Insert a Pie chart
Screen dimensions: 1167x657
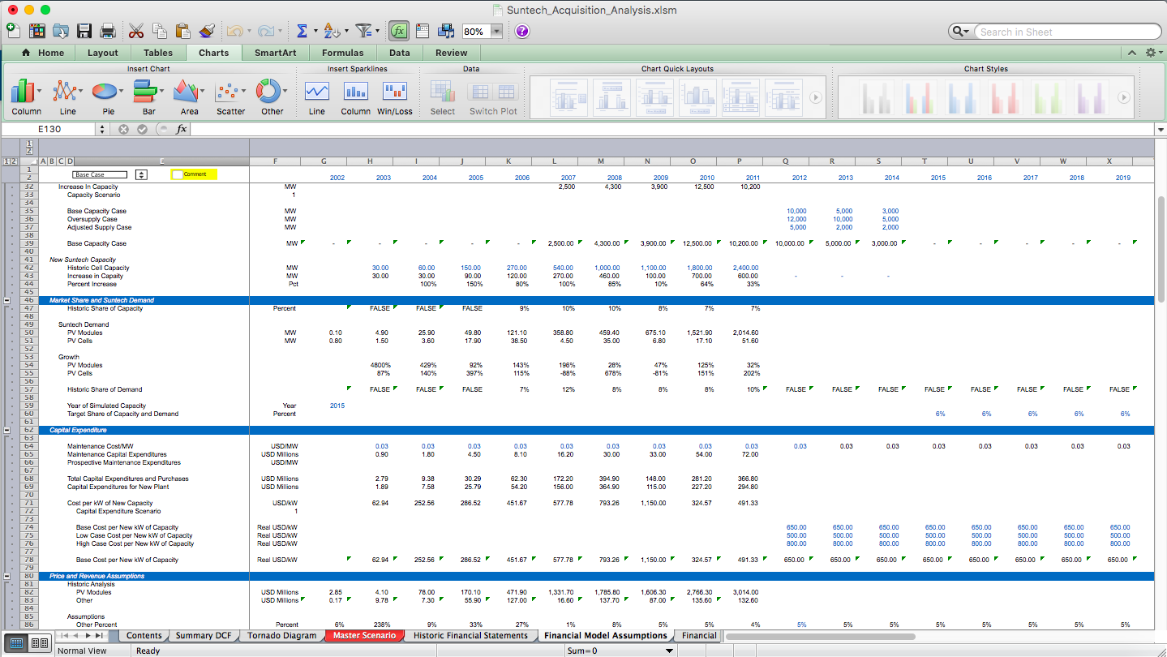(x=108, y=97)
